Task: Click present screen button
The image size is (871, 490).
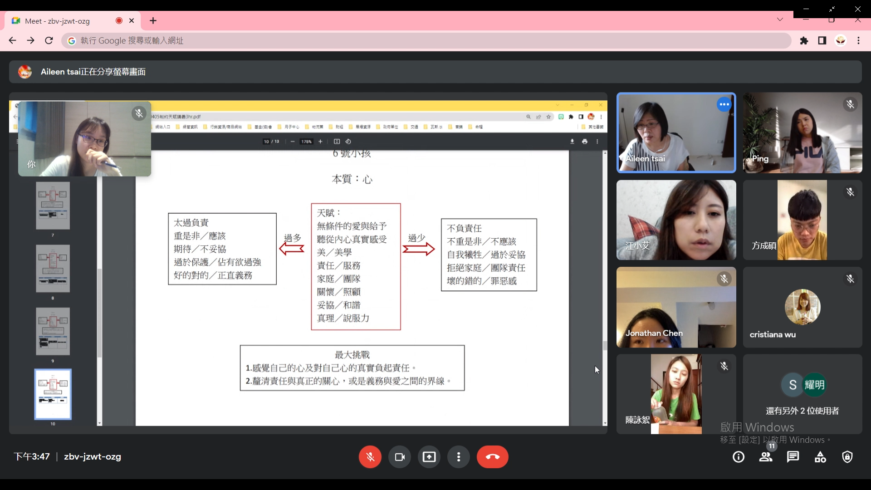Action: [x=429, y=457]
